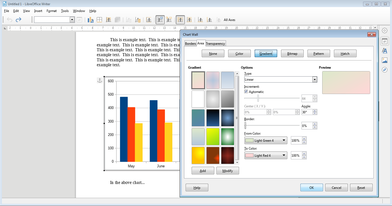The height and width of the screenshot is (206, 392).
Task: Select the Hatch fill type button
Action: (x=345, y=53)
